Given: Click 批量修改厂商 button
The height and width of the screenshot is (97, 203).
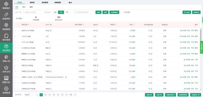Looking at the screenshot, I should pos(195,95).
